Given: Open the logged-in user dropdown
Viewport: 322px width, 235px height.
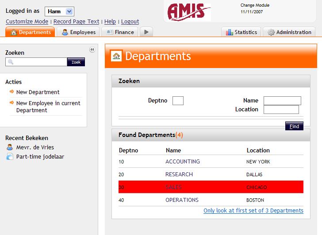Looking at the screenshot, I should click(59, 11).
